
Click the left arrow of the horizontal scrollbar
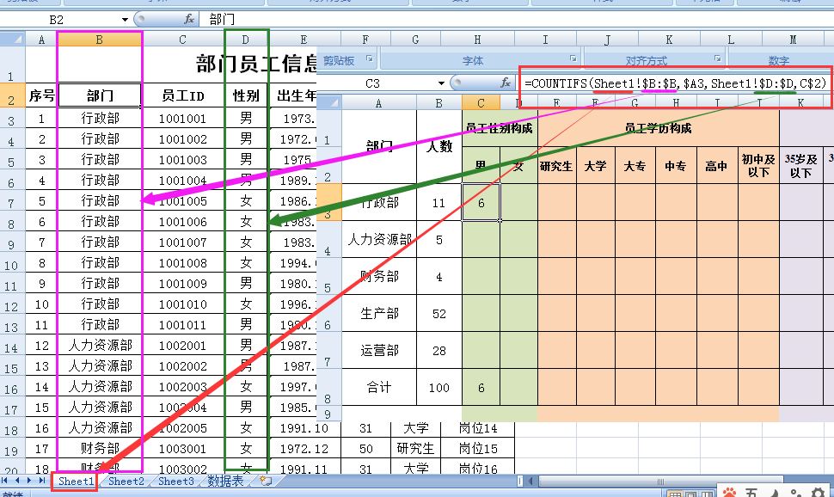pyautogui.click(x=530, y=481)
